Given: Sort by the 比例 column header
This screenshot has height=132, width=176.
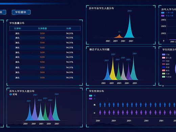Looking at the screenshot, I should pos(69,28).
